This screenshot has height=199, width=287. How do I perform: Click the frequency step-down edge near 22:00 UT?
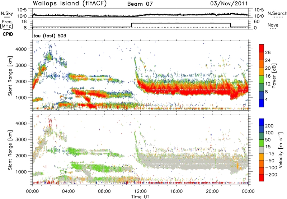pos(230,25)
